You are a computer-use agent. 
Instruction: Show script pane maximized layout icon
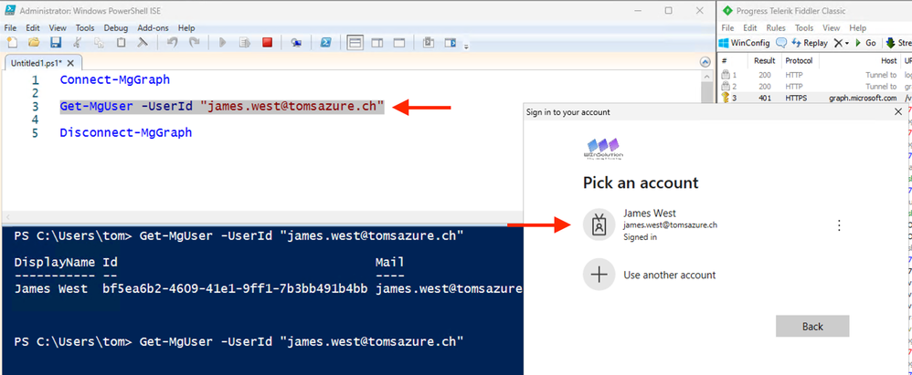[x=399, y=42]
